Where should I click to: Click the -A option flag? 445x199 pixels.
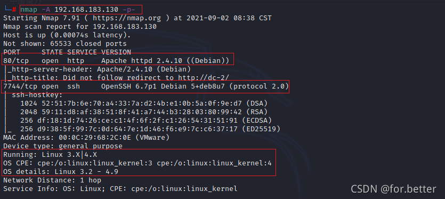click(46, 10)
